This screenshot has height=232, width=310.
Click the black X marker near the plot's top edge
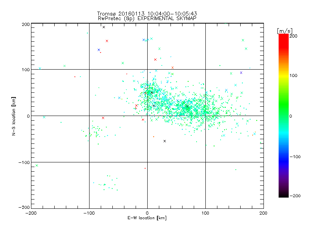point(104,27)
